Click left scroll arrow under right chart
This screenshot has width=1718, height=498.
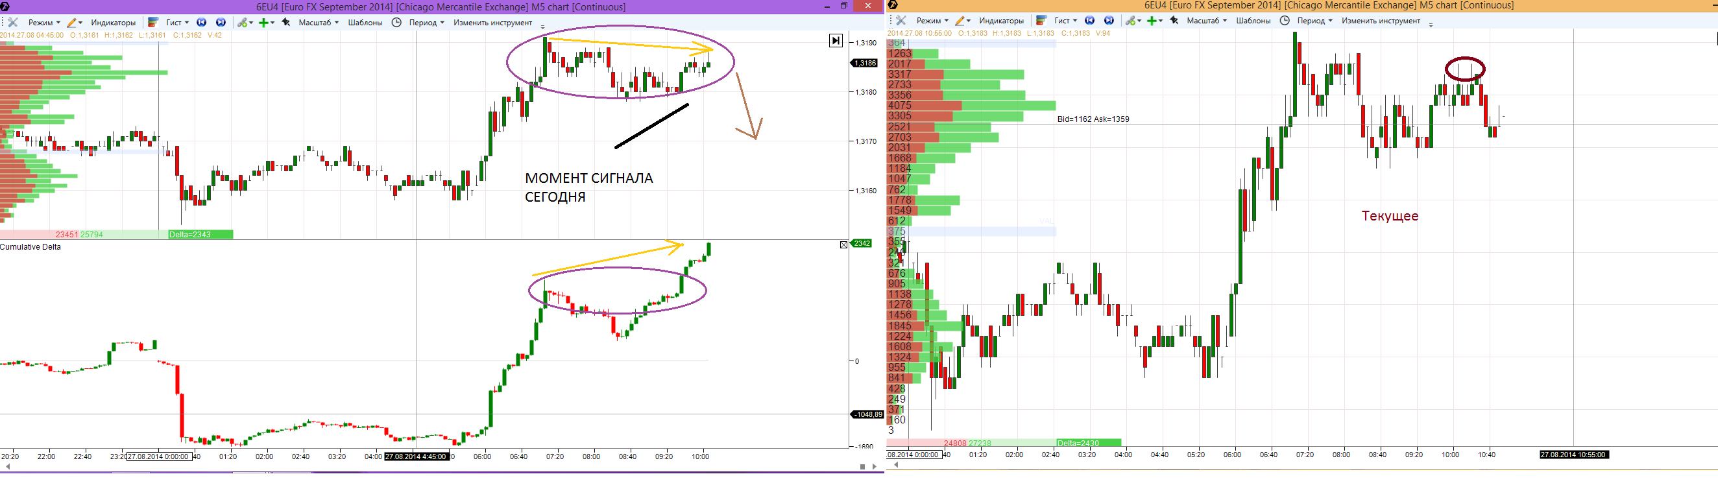pos(896,465)
